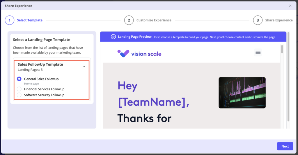
Task: Go to the Customize Experience step label
Action: click(154, 20)
